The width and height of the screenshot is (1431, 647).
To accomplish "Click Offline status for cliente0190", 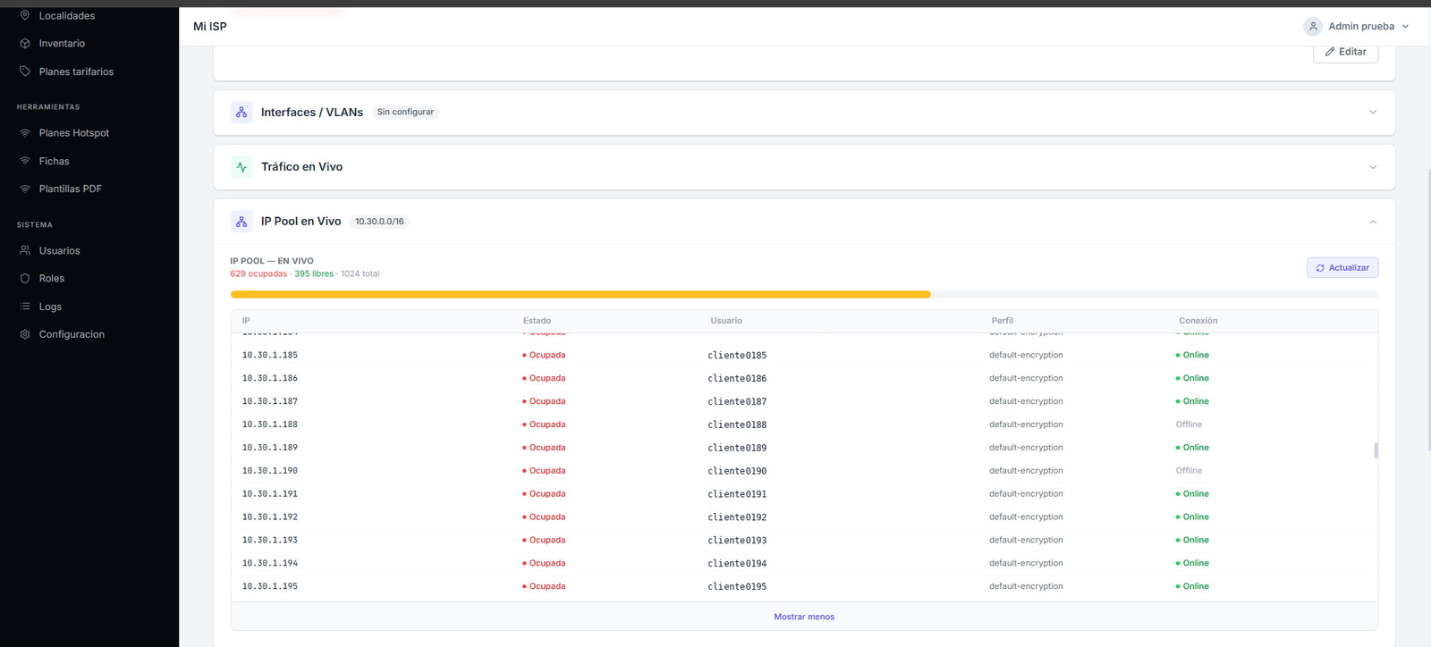I will pyautogui.click(x=1189, y=471).
